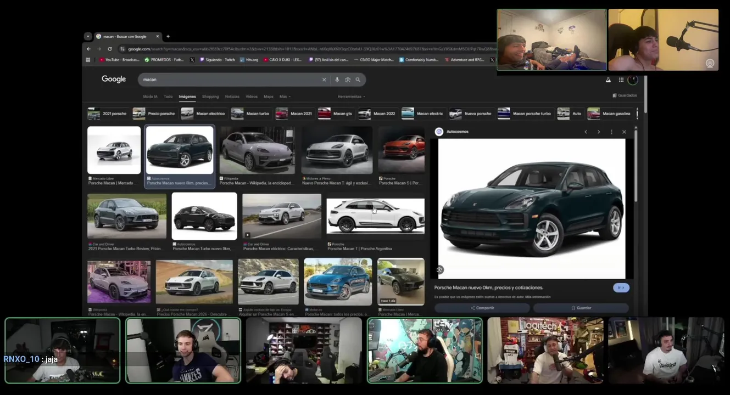
Task: Open 2021 Porsche Macan Turbo Review thumbnail
Action: (x=127, y=216)
